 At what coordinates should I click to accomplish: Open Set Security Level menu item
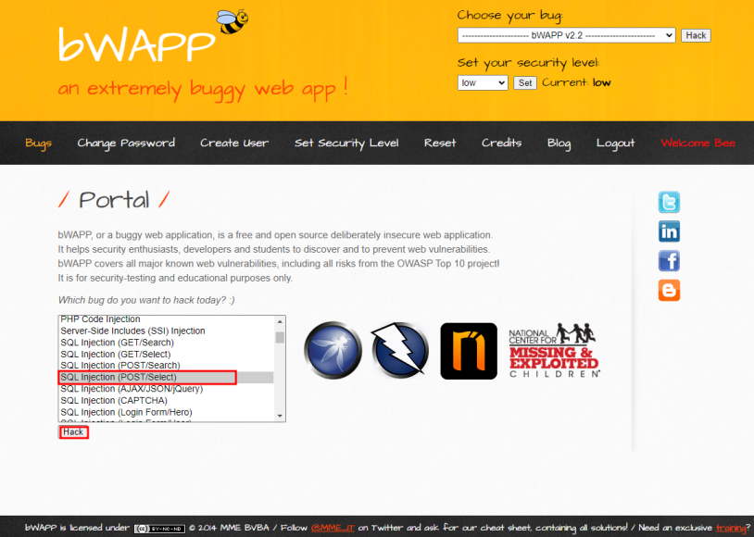pyautogui.click(x=346, y=143)
